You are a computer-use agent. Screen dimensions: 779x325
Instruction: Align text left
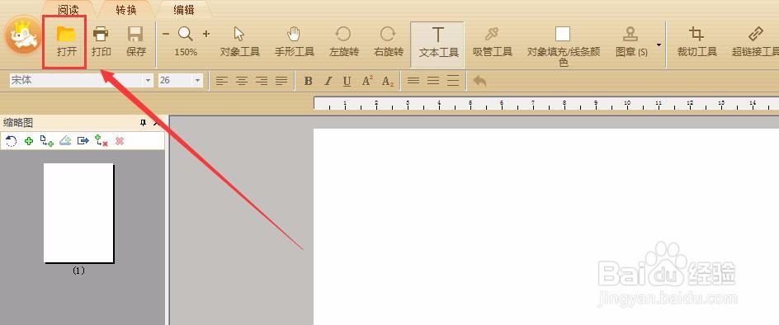click(x=222, y=81)
